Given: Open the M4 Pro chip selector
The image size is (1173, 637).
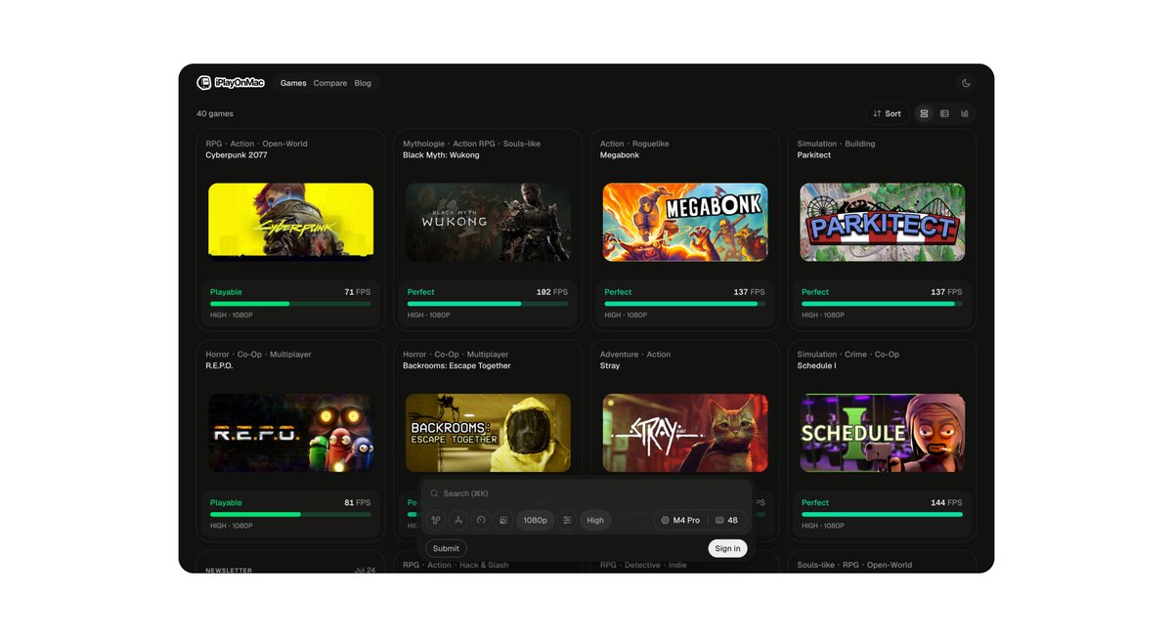Looking at the screenshot, I should (680, 521).
